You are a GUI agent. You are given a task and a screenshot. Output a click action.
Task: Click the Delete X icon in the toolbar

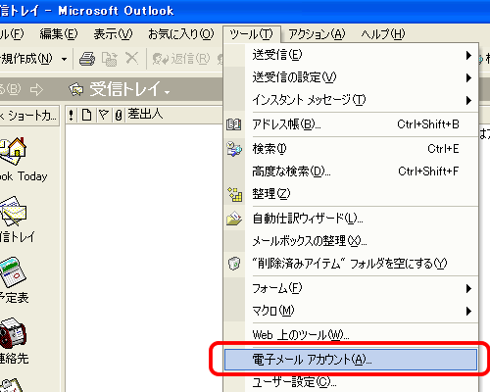[x=131, y=59]
